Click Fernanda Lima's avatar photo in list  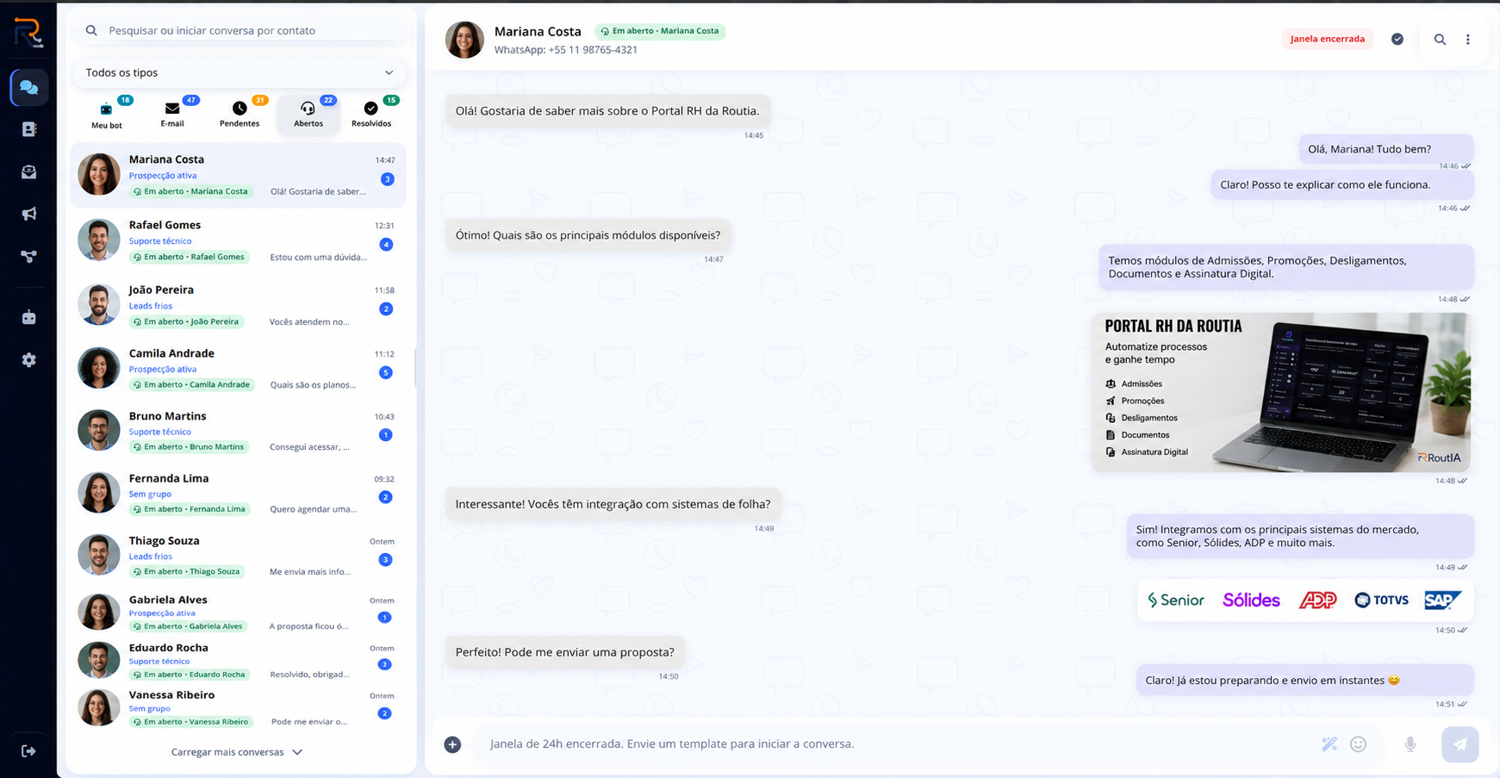(99, 493)
